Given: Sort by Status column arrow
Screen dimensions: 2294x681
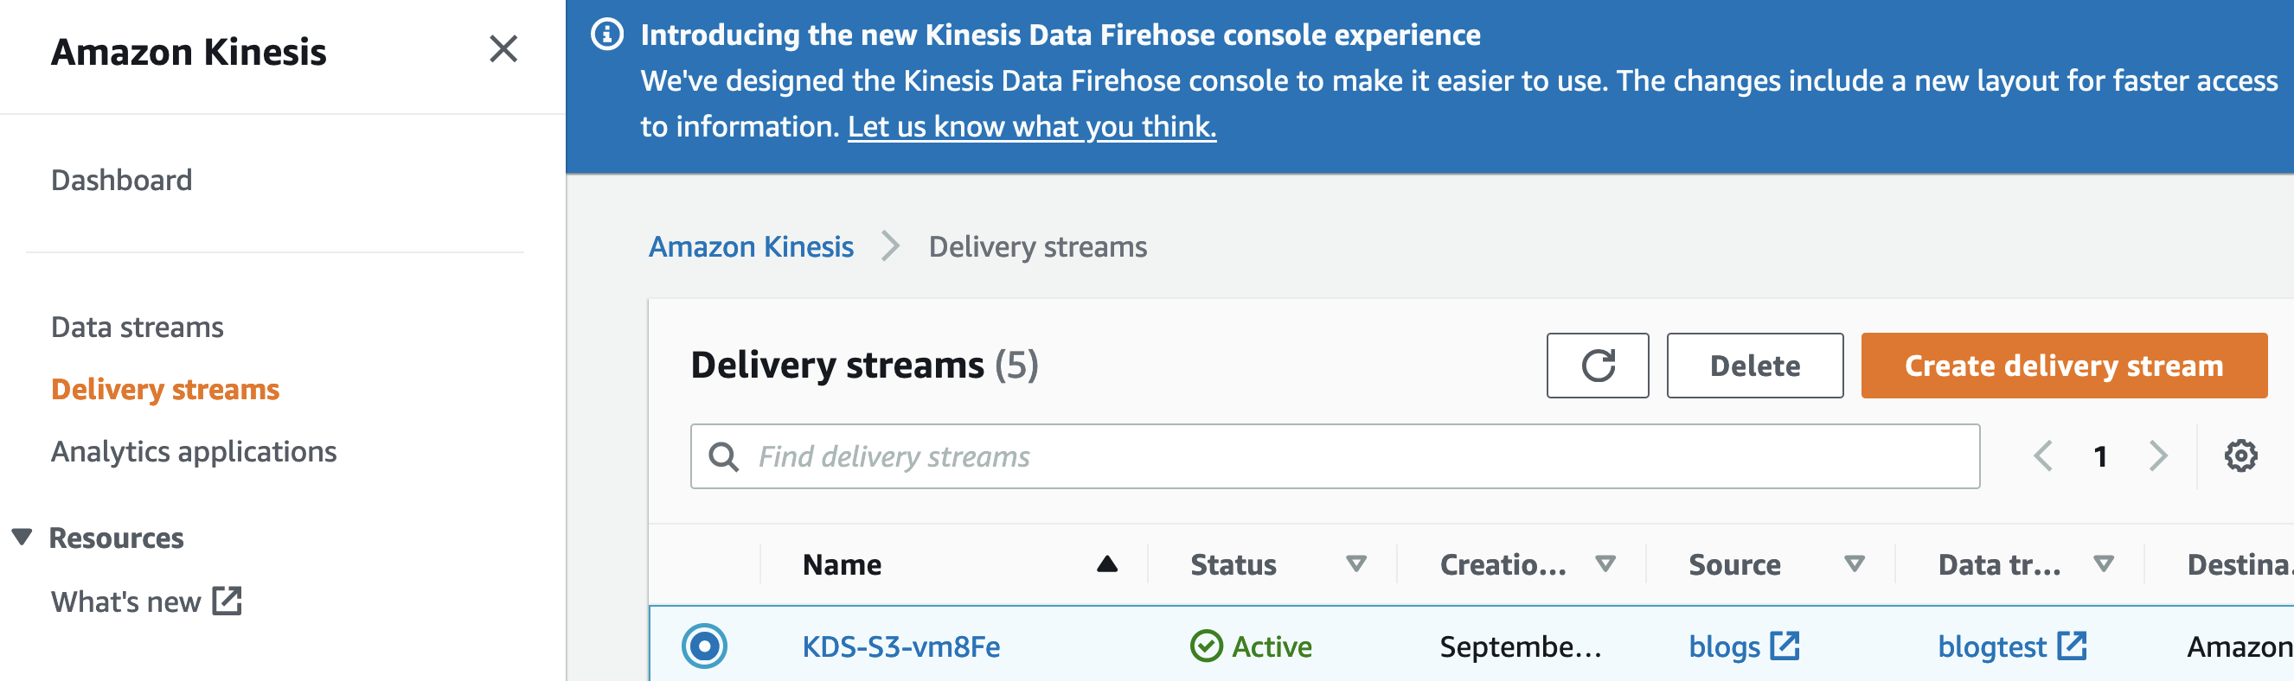Looking at the screenshot, I should tap(1355, 563).
